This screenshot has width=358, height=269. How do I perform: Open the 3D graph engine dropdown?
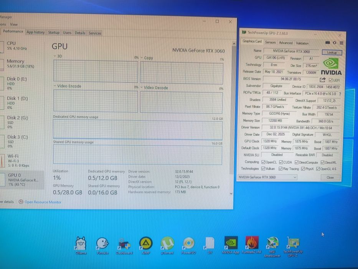pyautogui.click(x=55, y=56)
